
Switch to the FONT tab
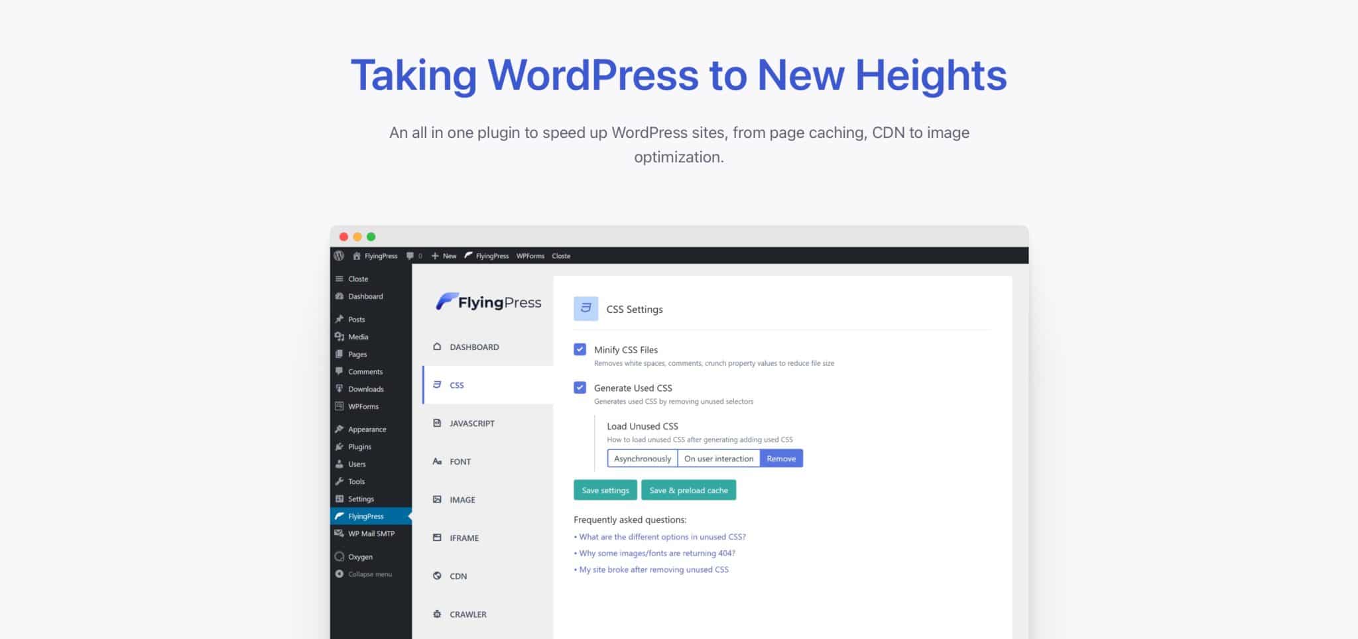488,461
